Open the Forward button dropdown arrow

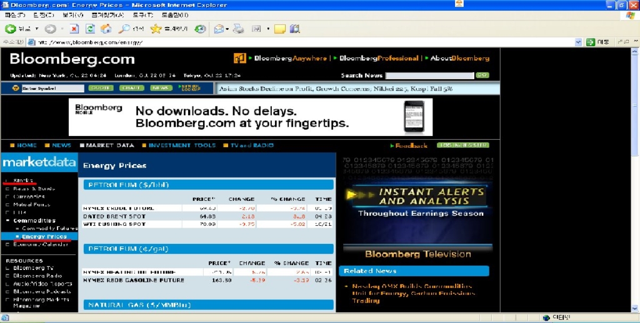tap(62, 29)
